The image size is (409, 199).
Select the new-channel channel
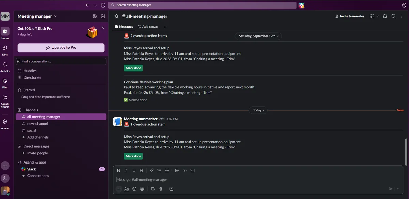[61, 124]
